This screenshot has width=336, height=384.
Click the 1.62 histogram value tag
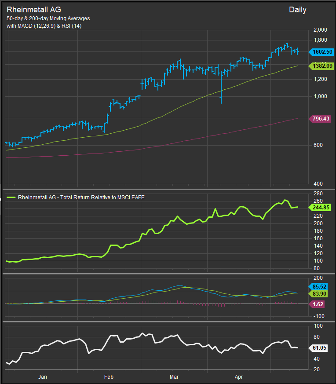click(x=317, y=304)
